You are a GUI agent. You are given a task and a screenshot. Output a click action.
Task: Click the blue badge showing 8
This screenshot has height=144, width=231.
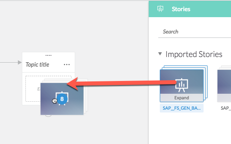(62, 99)
